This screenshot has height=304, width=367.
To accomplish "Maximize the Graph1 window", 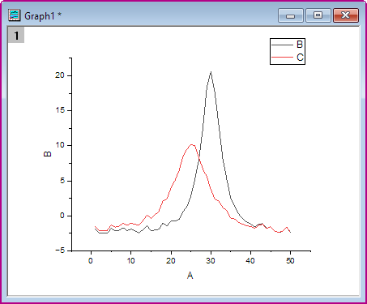I will click(x=318, y=15).
